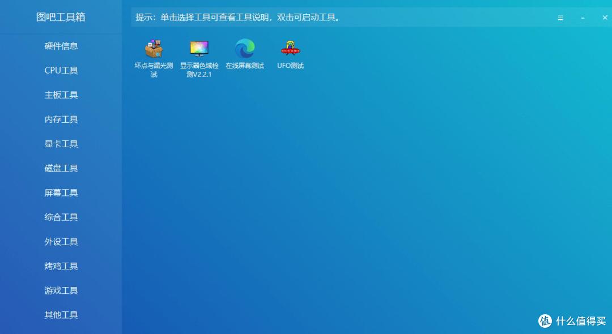Screen dimensions: 612x334
Task: Select the UFO测试 icon
Action: coord(290,49)
